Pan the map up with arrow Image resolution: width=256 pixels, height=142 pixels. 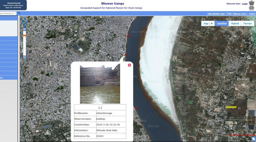(25, 19)
